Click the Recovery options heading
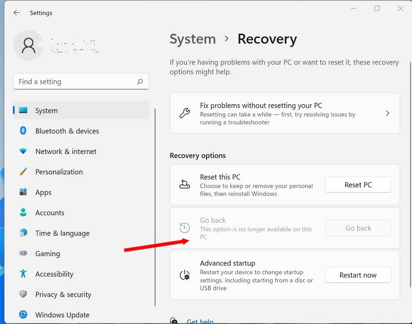 [198, 156]
